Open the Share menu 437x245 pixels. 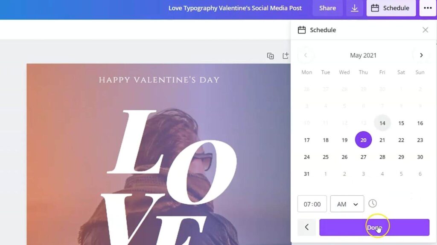coord(327,8)
